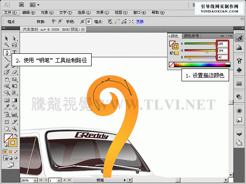Select the Gradient tool
Screen dimensions: 246x184
(14, 100)
